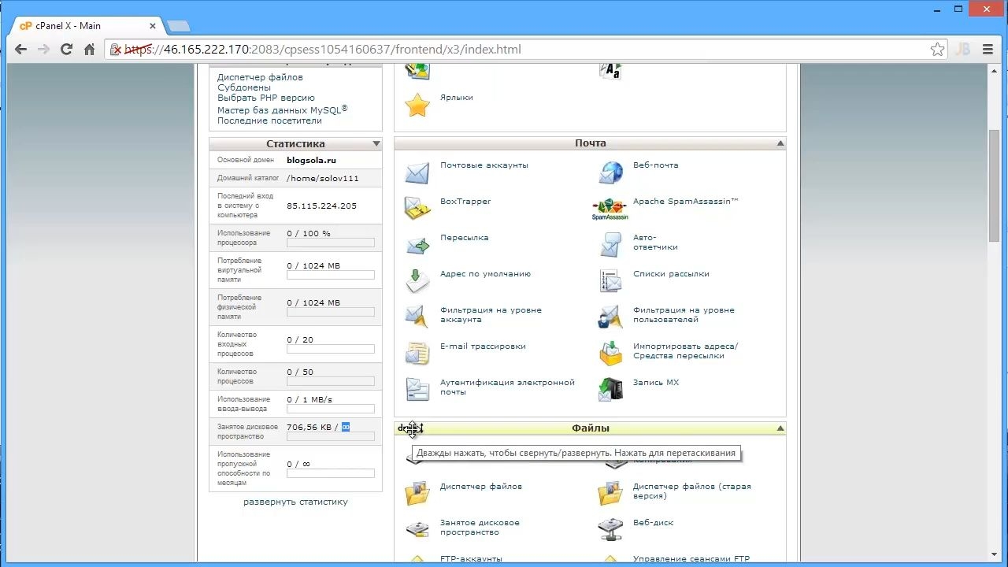Collapse the Файлы section arrow

tap(780, 428)
